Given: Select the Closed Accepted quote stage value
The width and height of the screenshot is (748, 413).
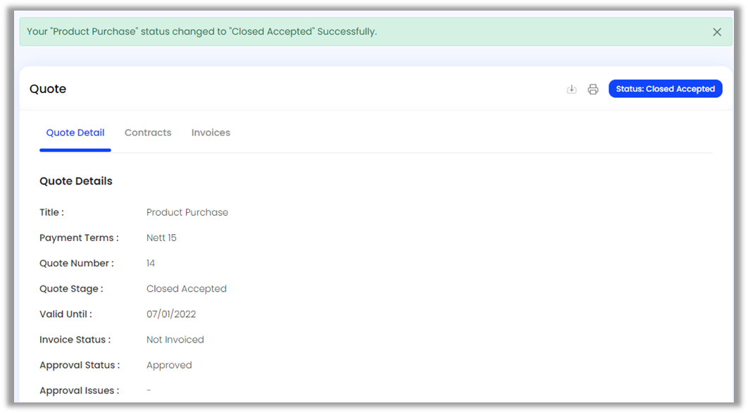Looking at the screenshot, I should tap(187, 288).
